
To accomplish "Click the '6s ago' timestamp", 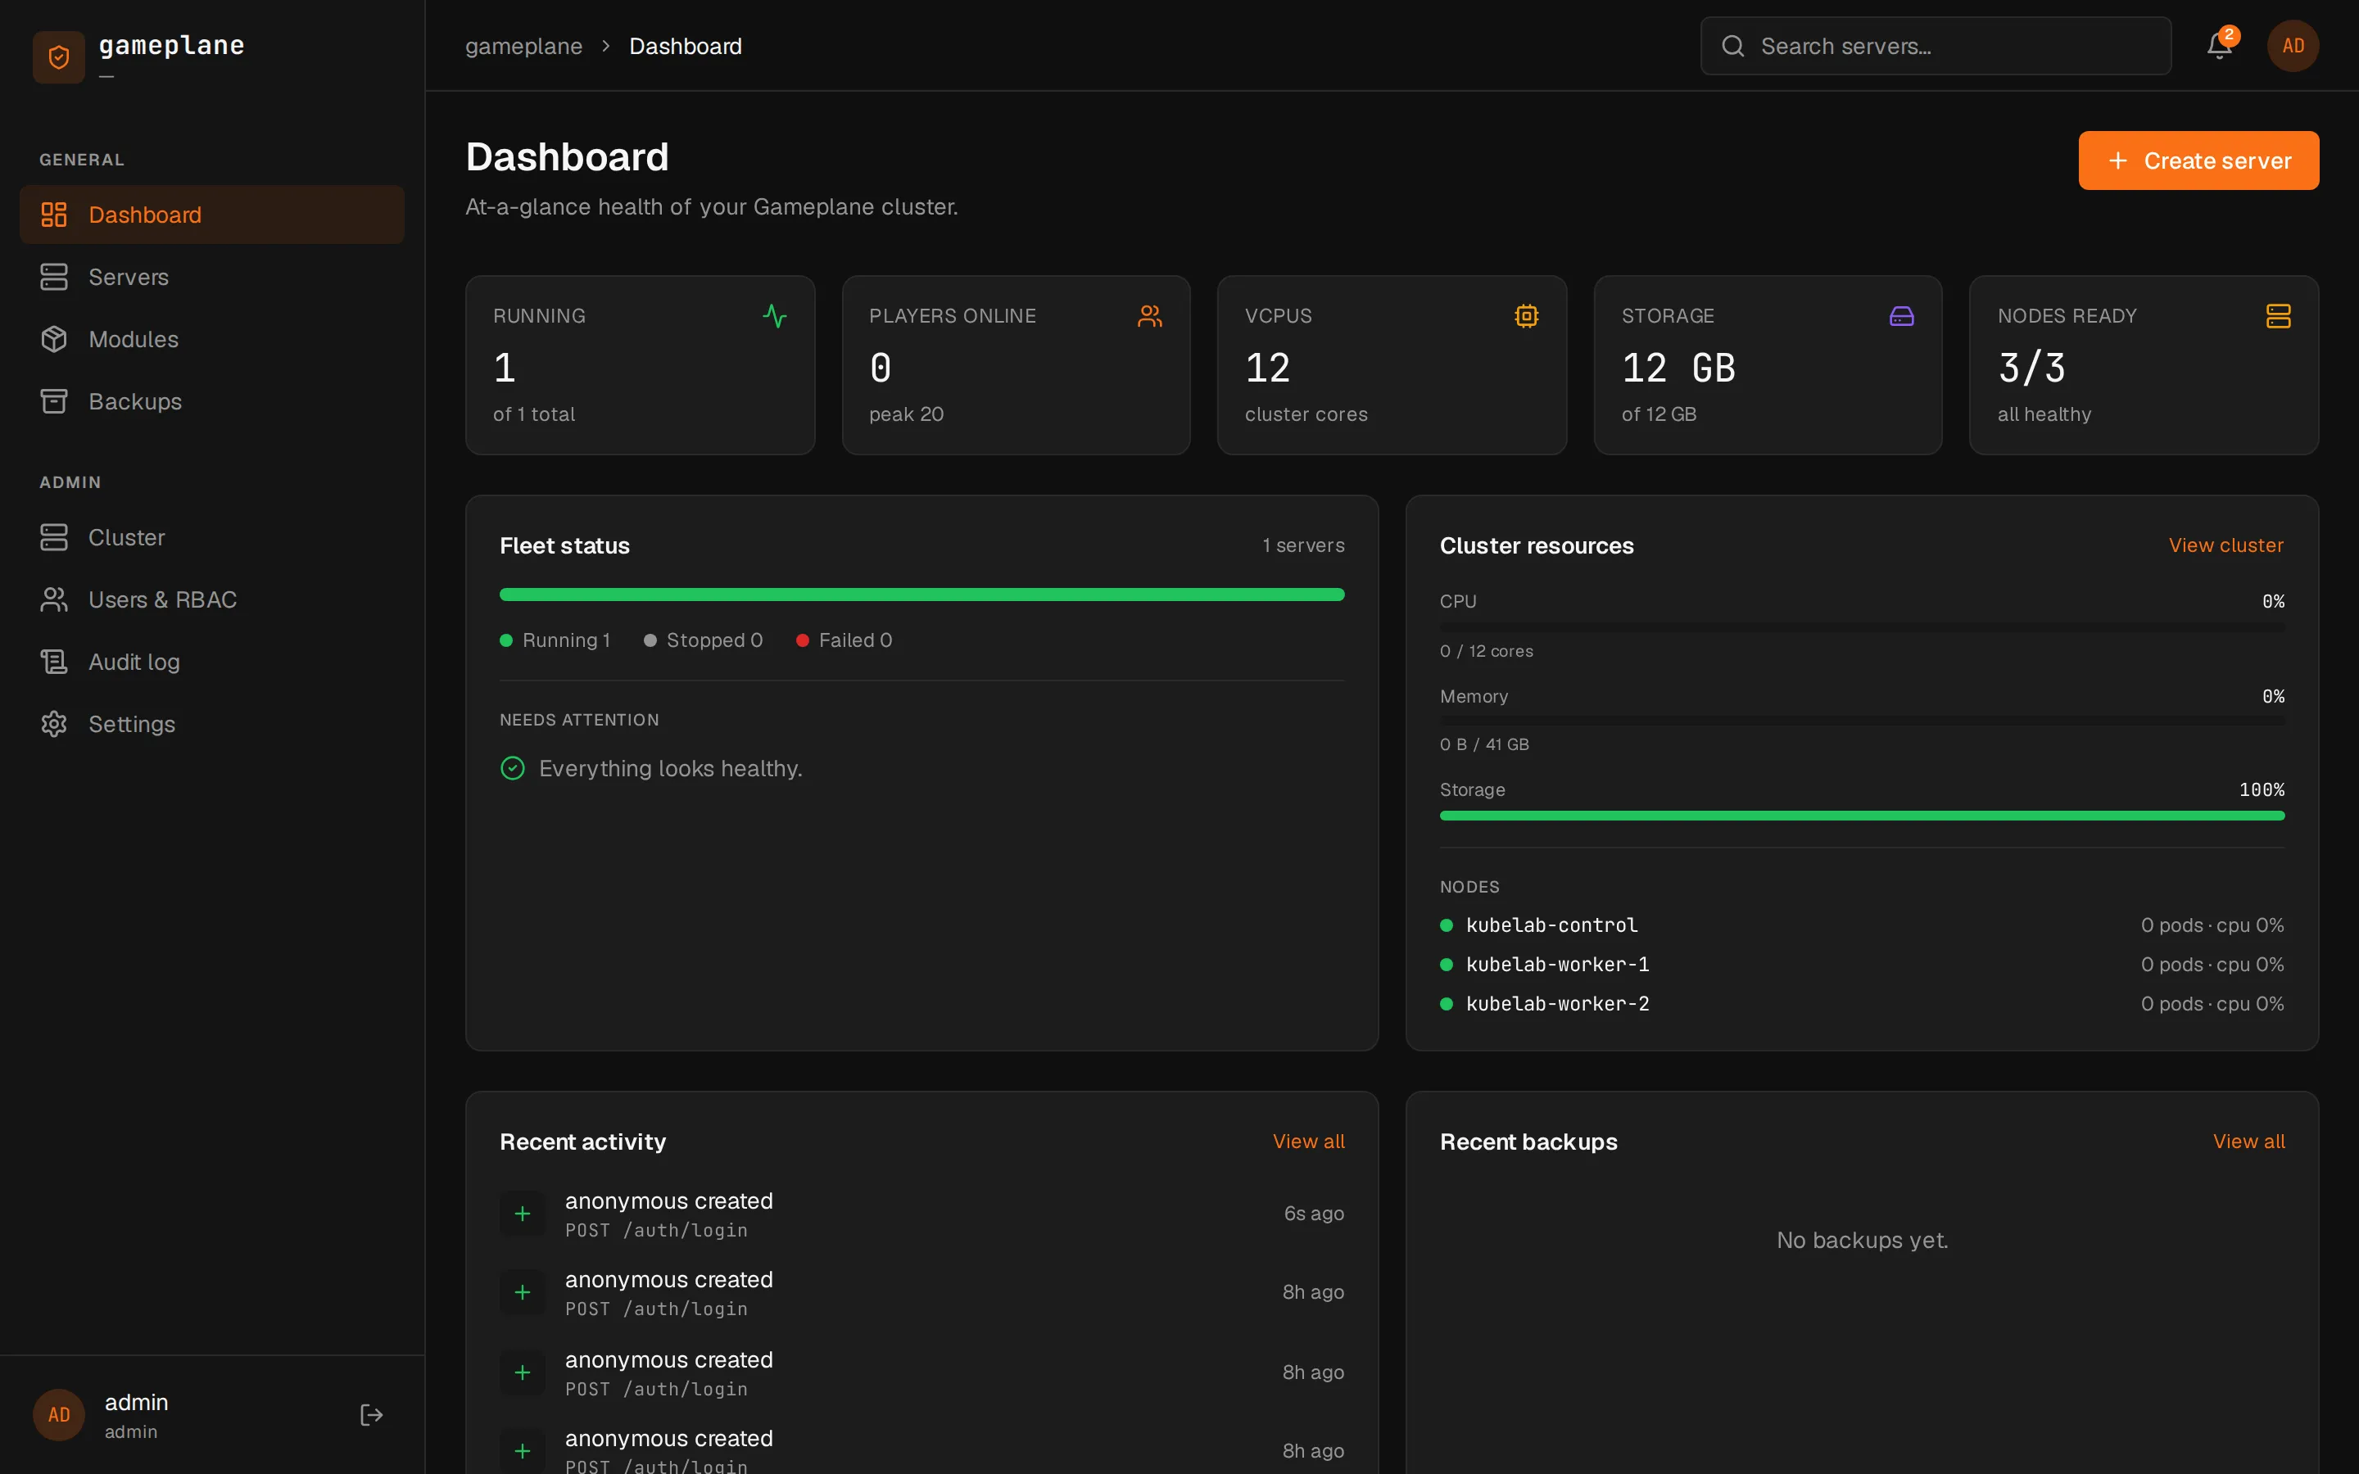I will pyautogui.click(x=1313, y=1214).
